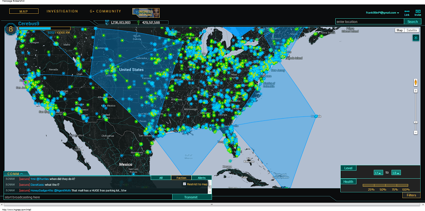Click the map zoom in plus button
This screenshot has height=211, width=425.
[416, 91]
